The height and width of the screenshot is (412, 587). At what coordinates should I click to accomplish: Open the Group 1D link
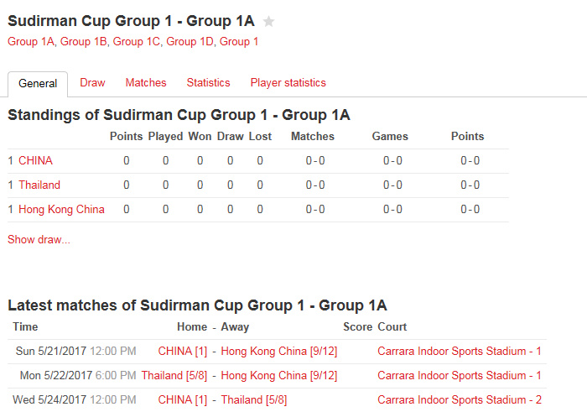(190, 41)
